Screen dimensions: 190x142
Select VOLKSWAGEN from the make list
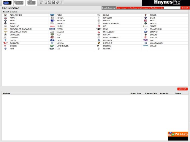[156, 43]
